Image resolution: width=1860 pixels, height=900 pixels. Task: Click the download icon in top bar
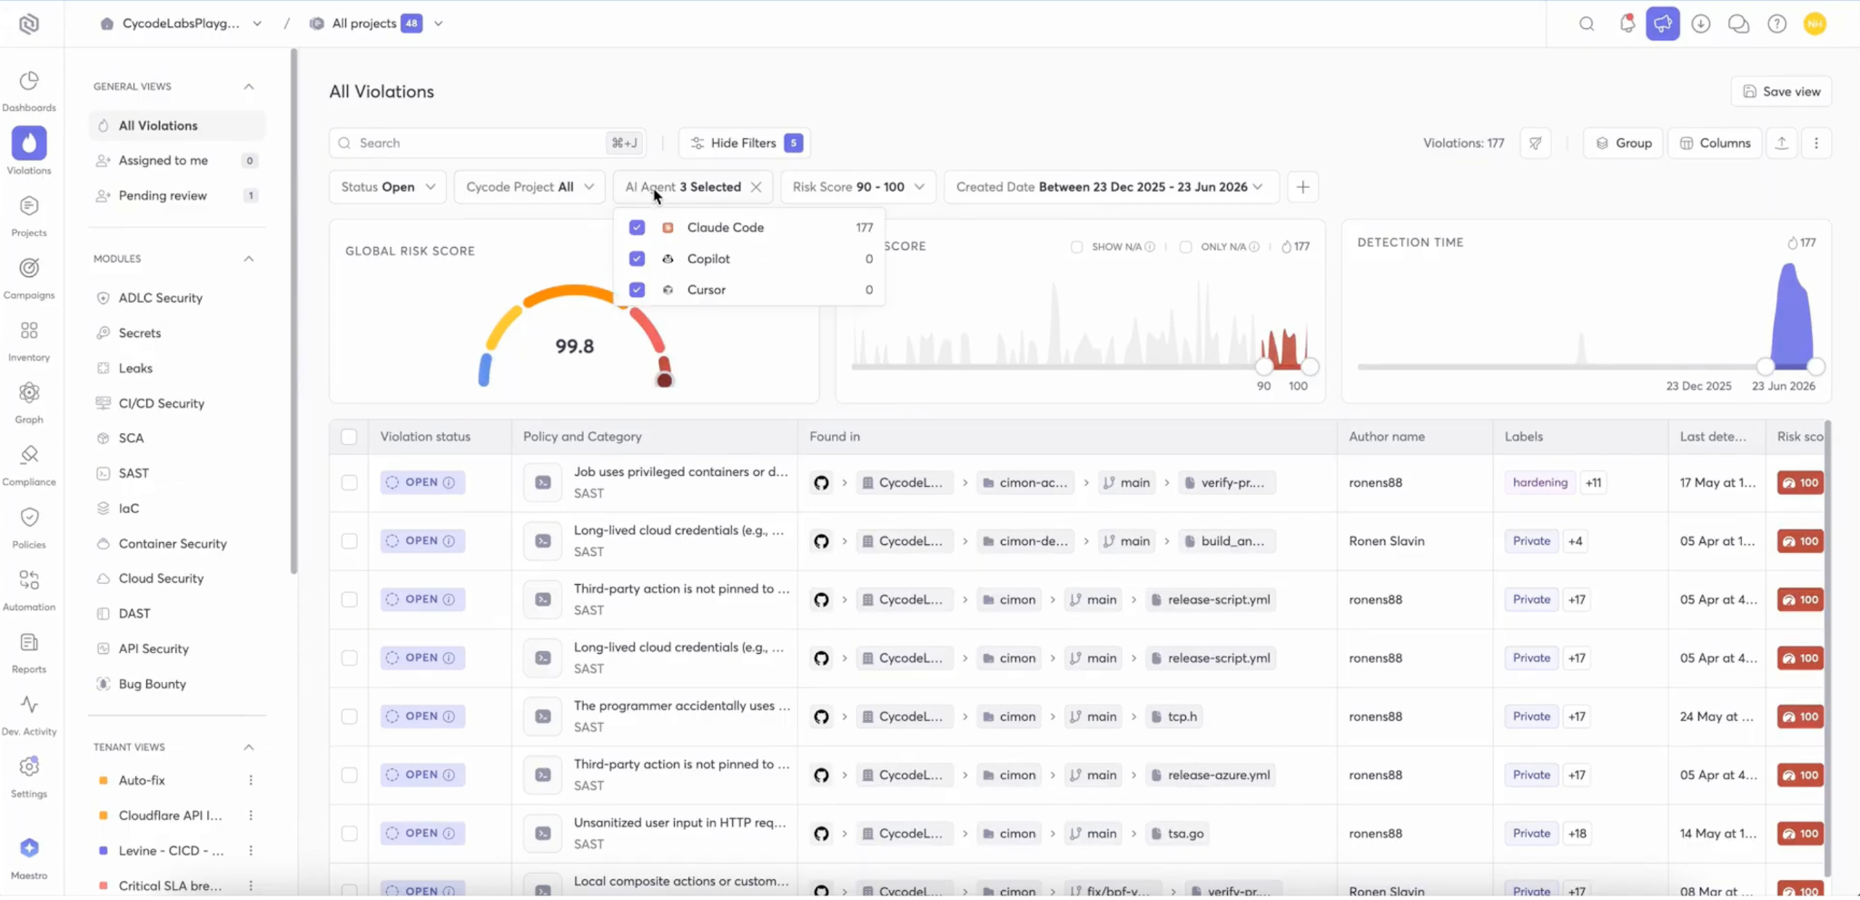point(1701,24)
